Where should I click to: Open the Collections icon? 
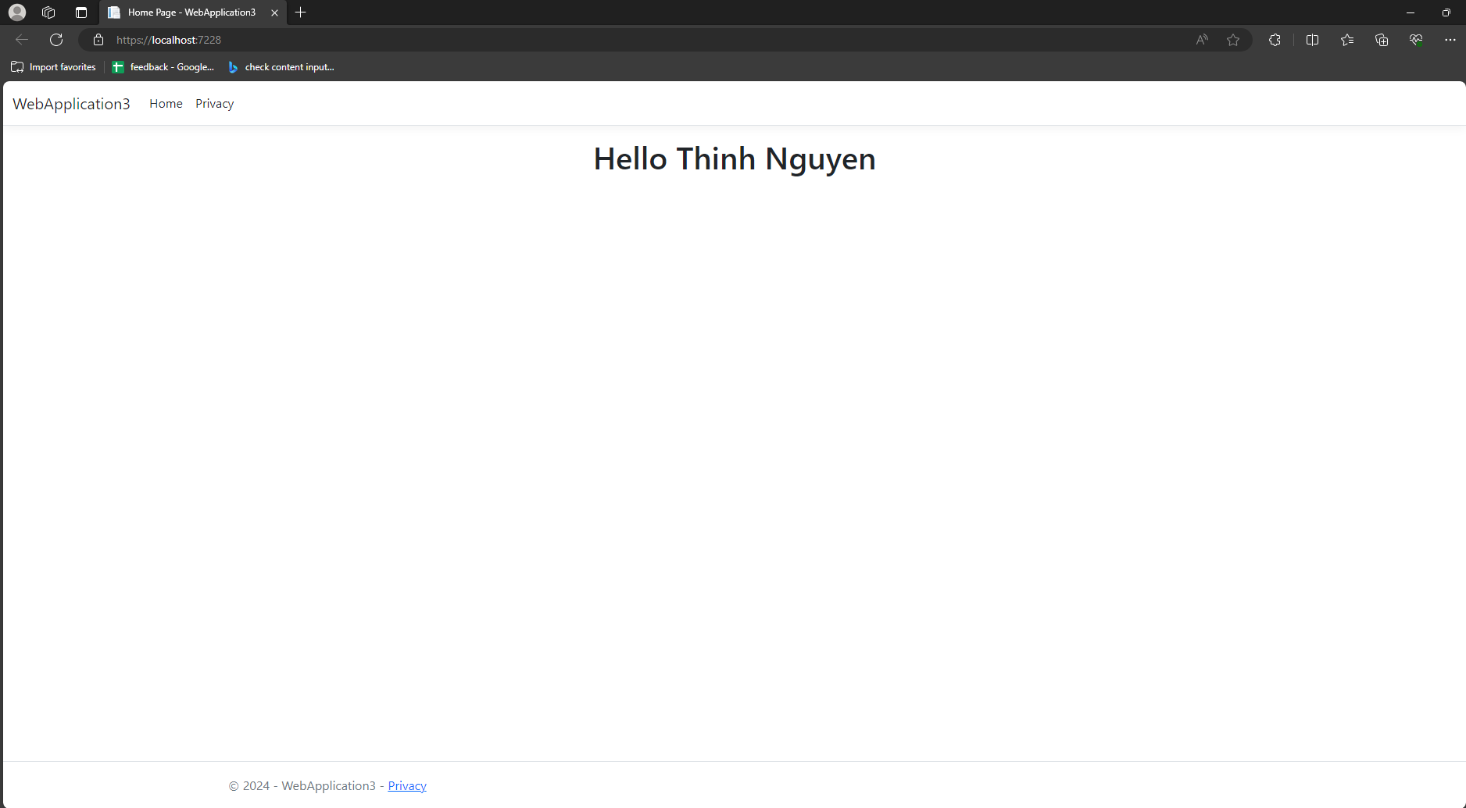1382,40
